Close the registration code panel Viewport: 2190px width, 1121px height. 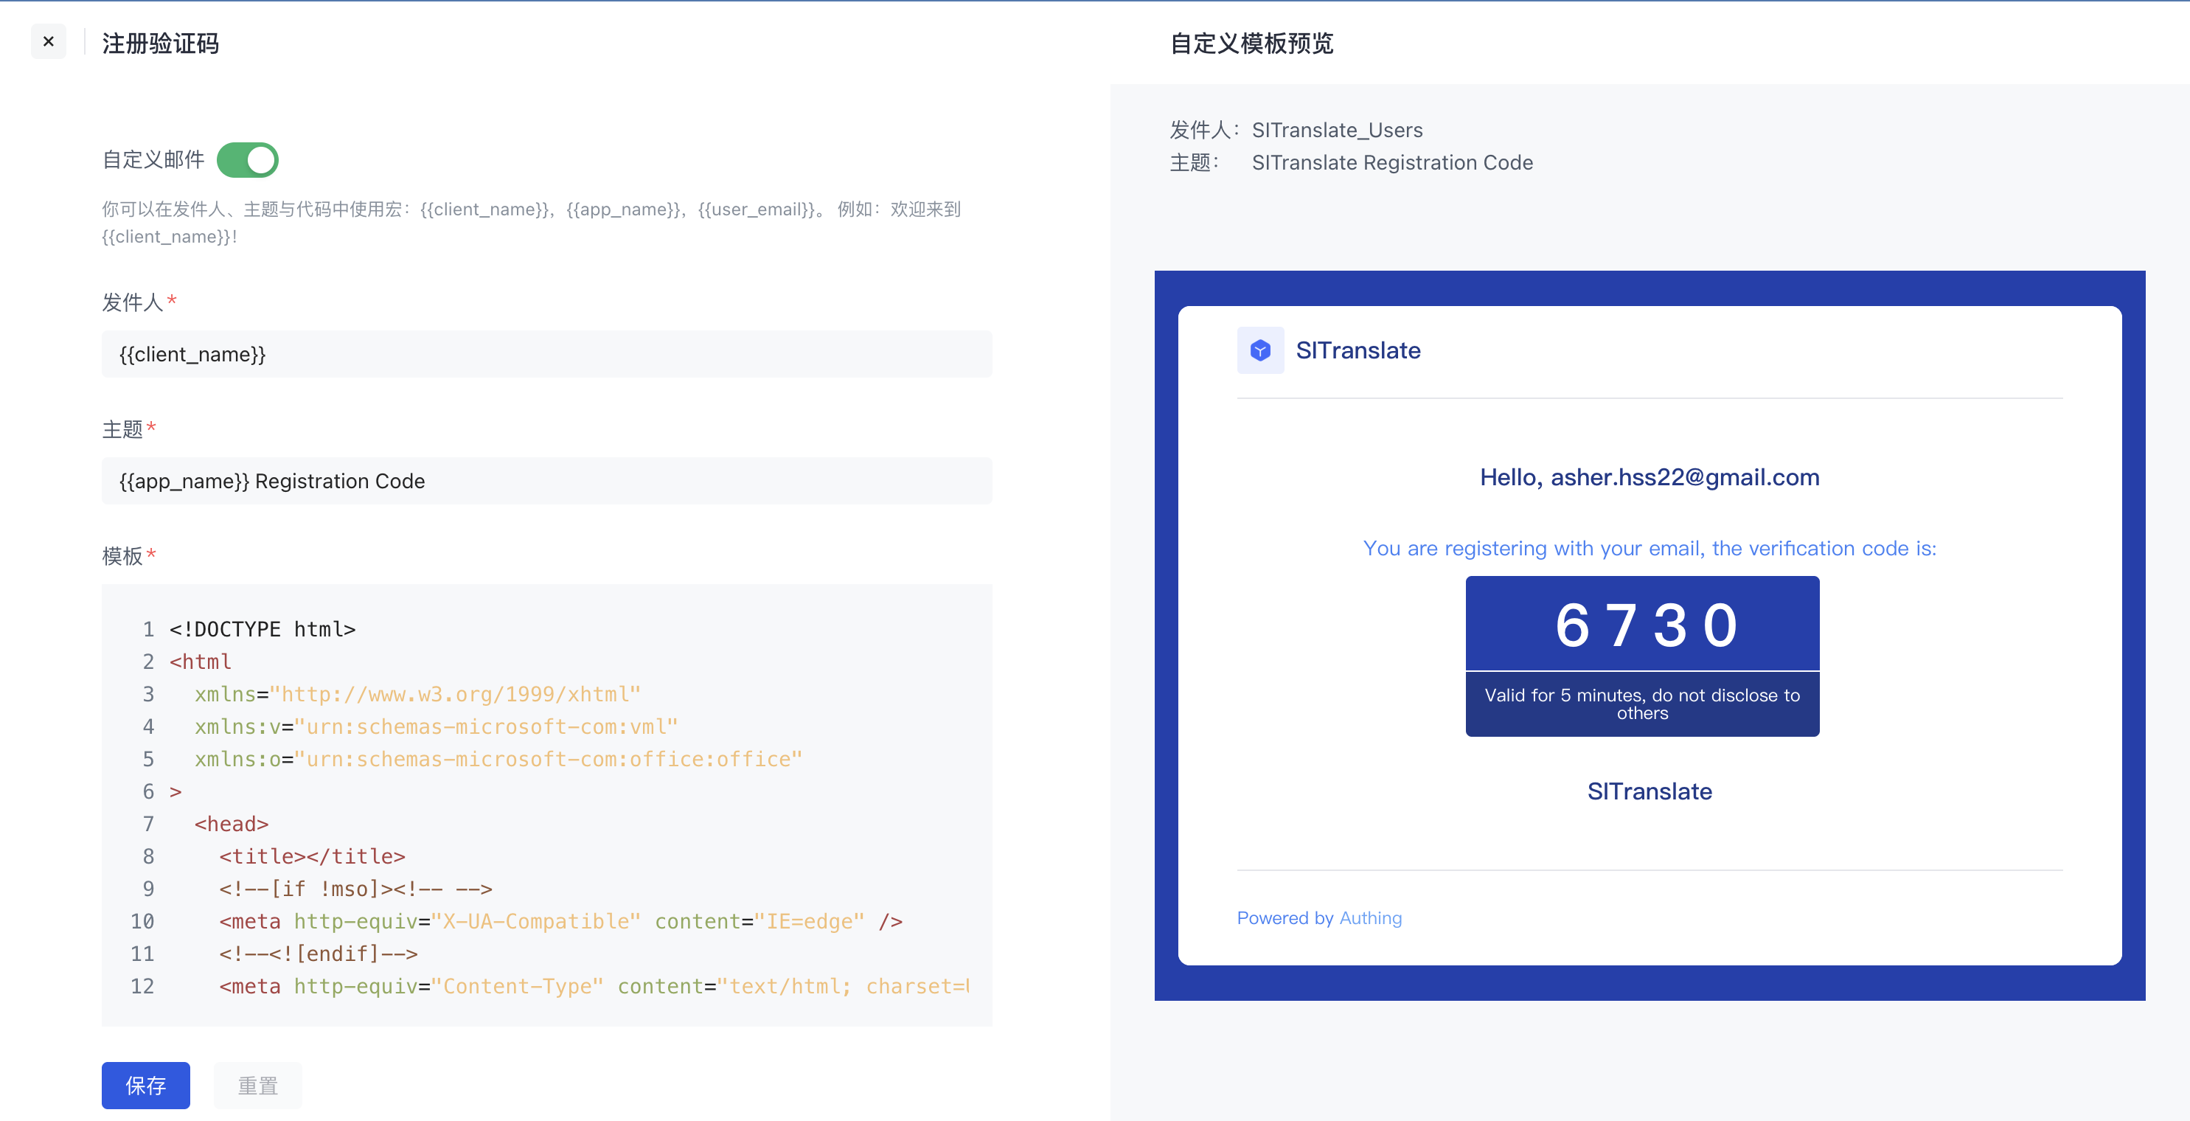pos(49,42)
